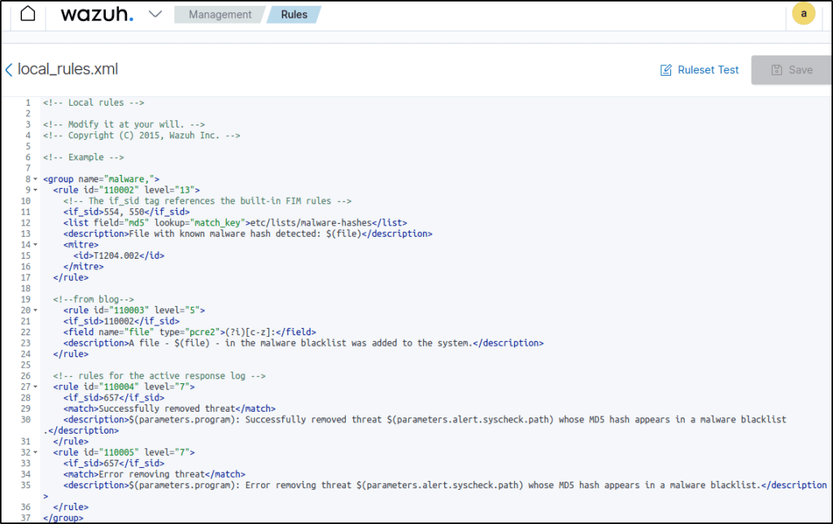Image resolution: width=833 pixels, height=524 pixels.
Task: Click the Wazuh logo
Action: [x=96, y=15]
